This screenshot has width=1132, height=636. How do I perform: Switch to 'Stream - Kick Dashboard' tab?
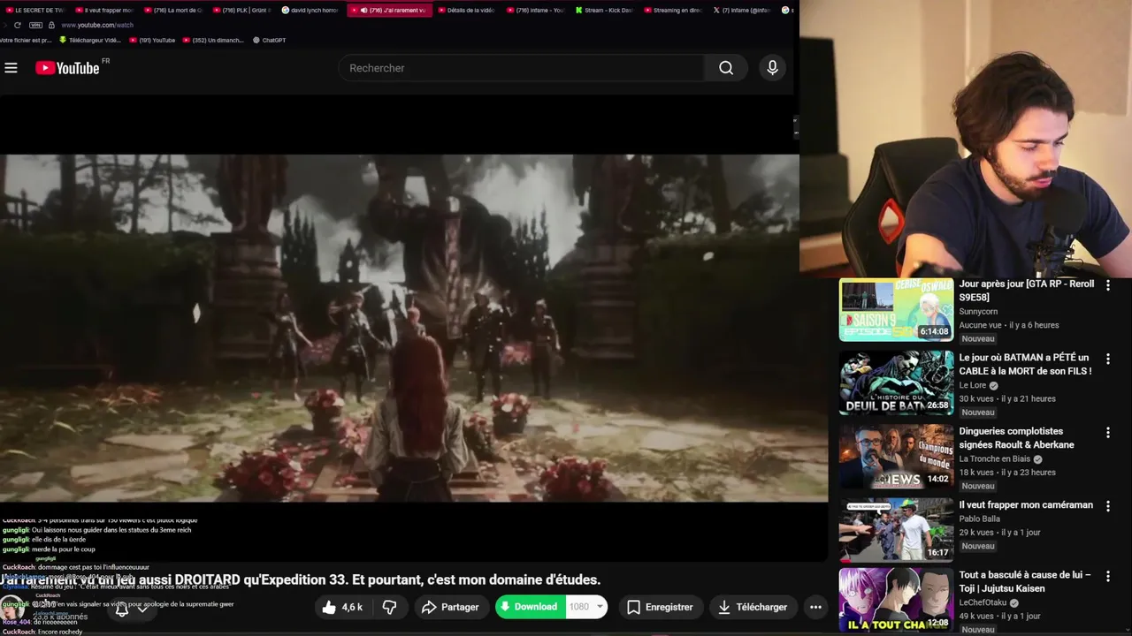click(x=605, y=10)
